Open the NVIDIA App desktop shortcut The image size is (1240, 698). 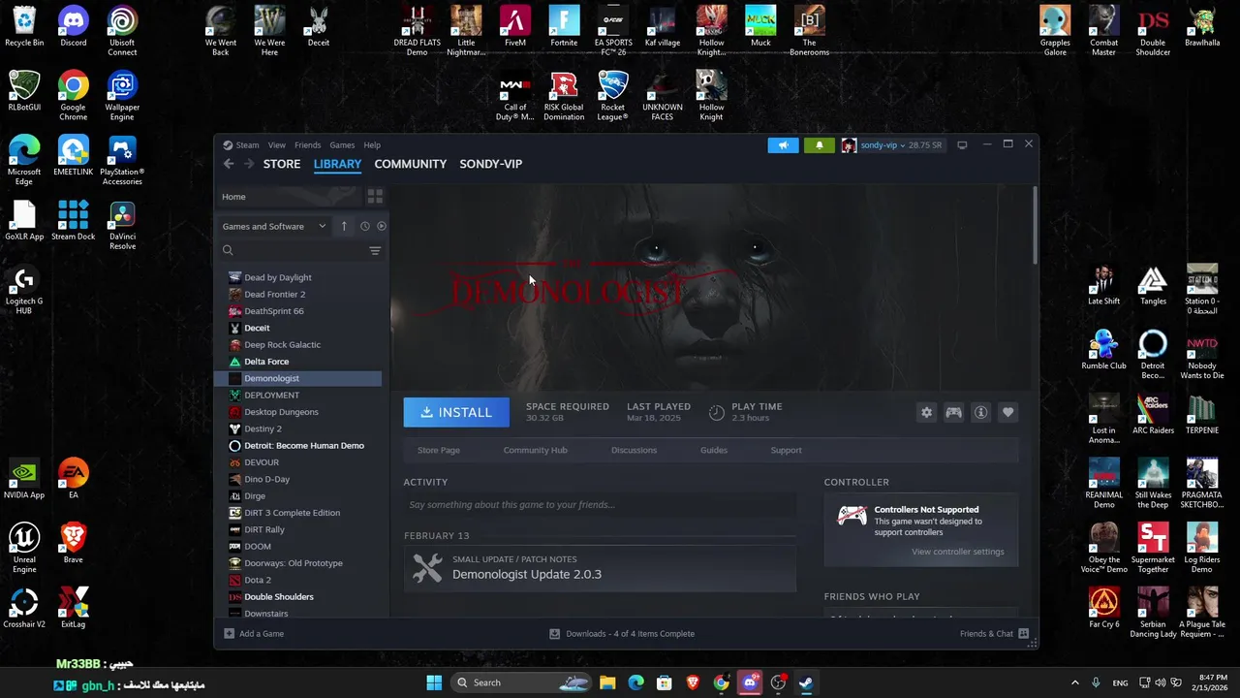tap(24, 480)
